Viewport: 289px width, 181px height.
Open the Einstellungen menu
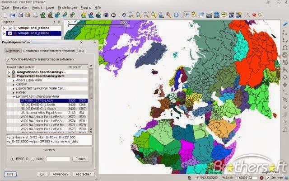point(67,8)
